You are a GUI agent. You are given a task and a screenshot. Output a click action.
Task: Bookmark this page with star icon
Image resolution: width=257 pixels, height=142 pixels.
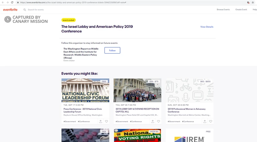click(x=253, y=3)
